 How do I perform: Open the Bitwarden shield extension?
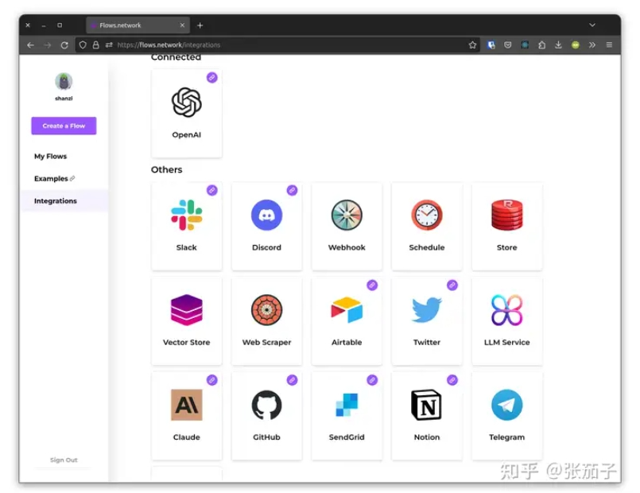491,45
